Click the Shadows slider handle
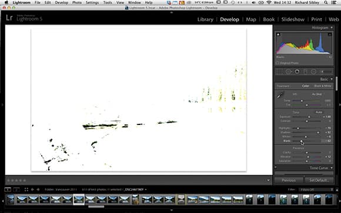341x213 pixels. (x=318, y=133)
